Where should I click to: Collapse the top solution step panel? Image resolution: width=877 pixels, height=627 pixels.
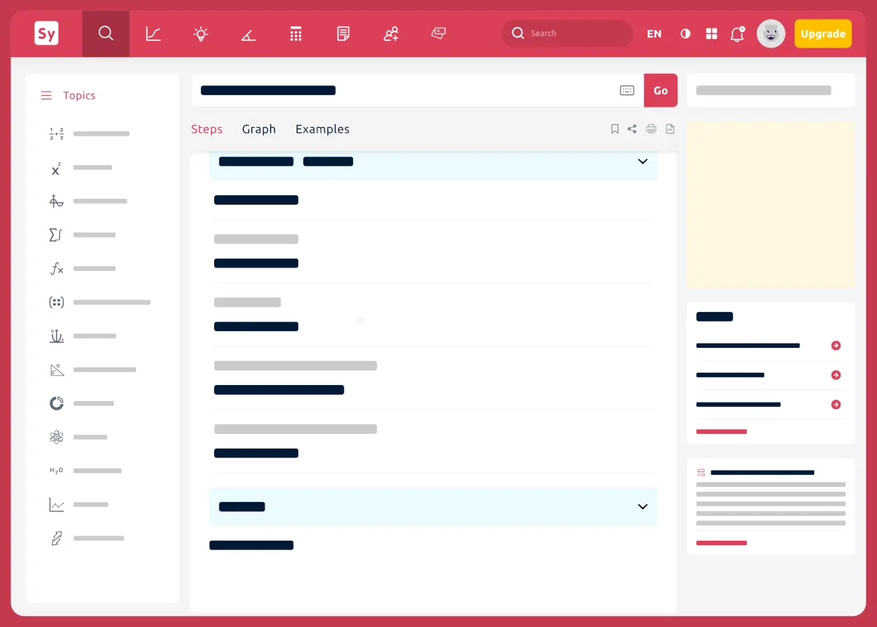click(642, 161)
